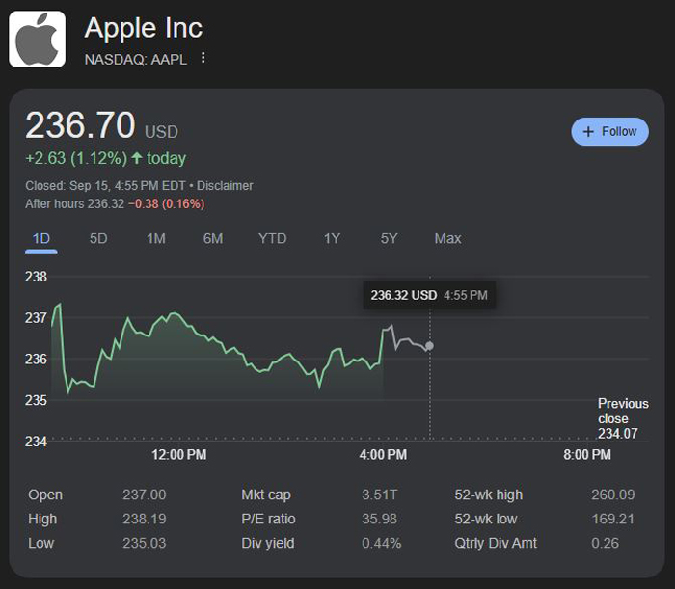Click the 234 y-axis label
Screen dimensions: 675x589
click(x=36, y=442)
